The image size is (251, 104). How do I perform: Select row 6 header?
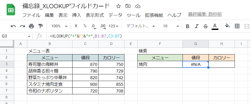pyautogui.click(x=6, y=84)
